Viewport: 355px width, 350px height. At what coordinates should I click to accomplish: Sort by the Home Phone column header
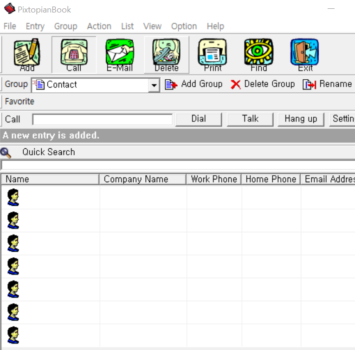[271, 179]
